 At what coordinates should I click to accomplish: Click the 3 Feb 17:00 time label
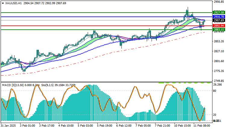click(x=47, y=126)
